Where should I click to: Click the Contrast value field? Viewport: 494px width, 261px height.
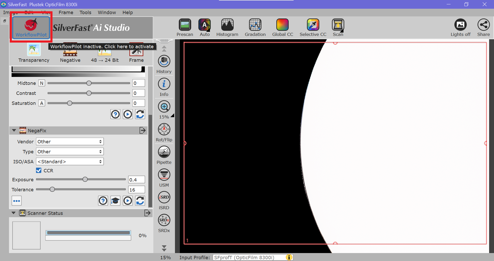139,93
